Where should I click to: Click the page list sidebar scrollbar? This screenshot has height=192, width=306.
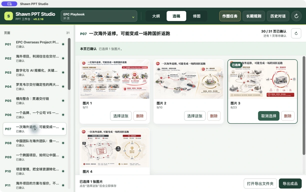69,64
